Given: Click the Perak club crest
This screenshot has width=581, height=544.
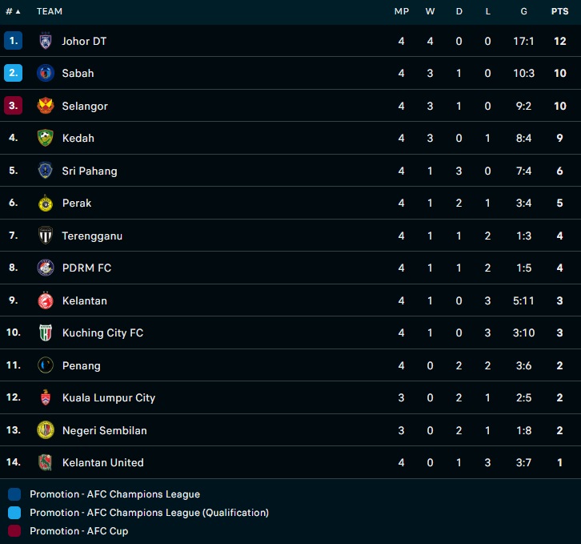Looking at the screenshot, I should [x=46, y=203].
